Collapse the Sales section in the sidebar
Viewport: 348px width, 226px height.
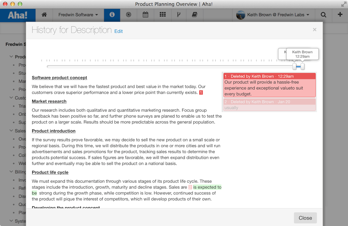pos(11,131)
